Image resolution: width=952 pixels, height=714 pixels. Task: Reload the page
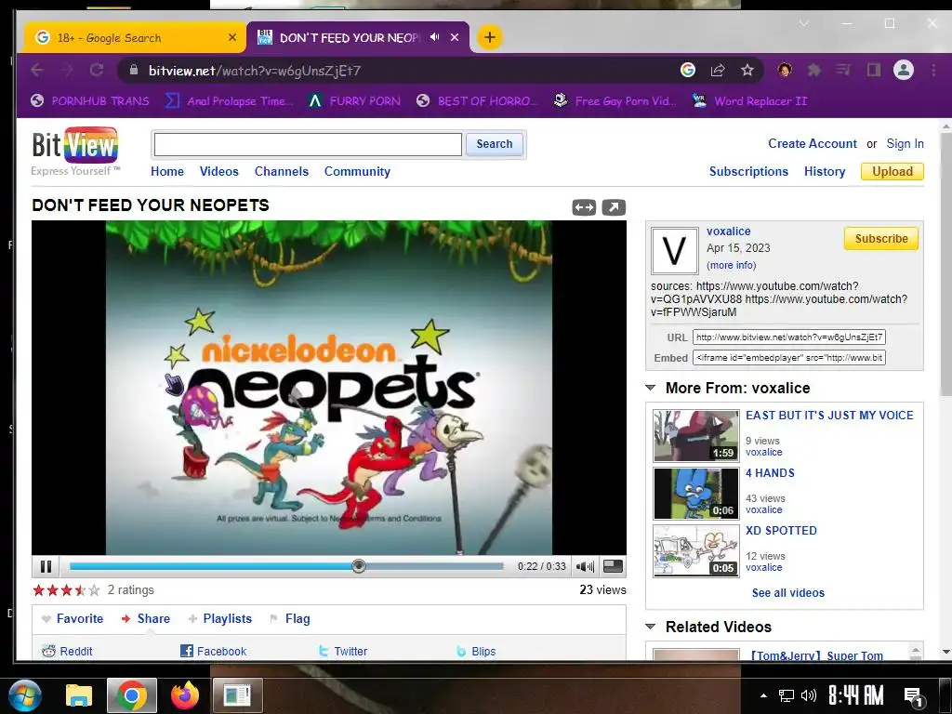(97, 71)
